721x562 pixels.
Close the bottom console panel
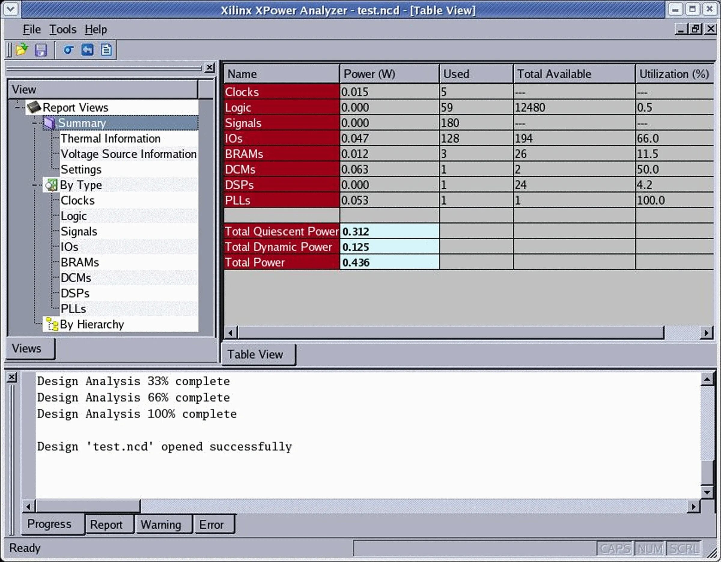pyautogui.click(x=12, y=377)
